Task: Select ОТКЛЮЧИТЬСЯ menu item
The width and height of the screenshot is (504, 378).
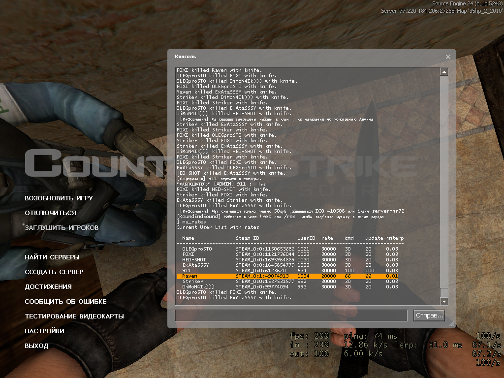Action: [x=51, y=213]
